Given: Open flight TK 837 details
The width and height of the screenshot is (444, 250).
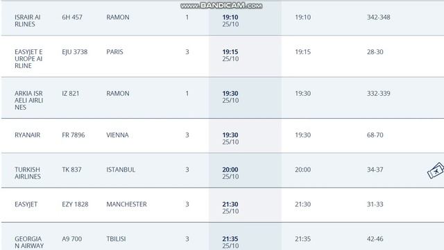Looking at the screenshot, I should click(x=71, y=169).
